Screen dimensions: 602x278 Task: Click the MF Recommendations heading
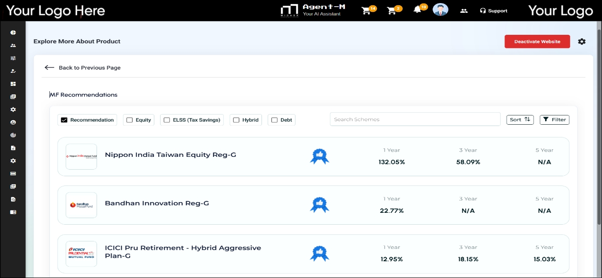coord(83,95)
